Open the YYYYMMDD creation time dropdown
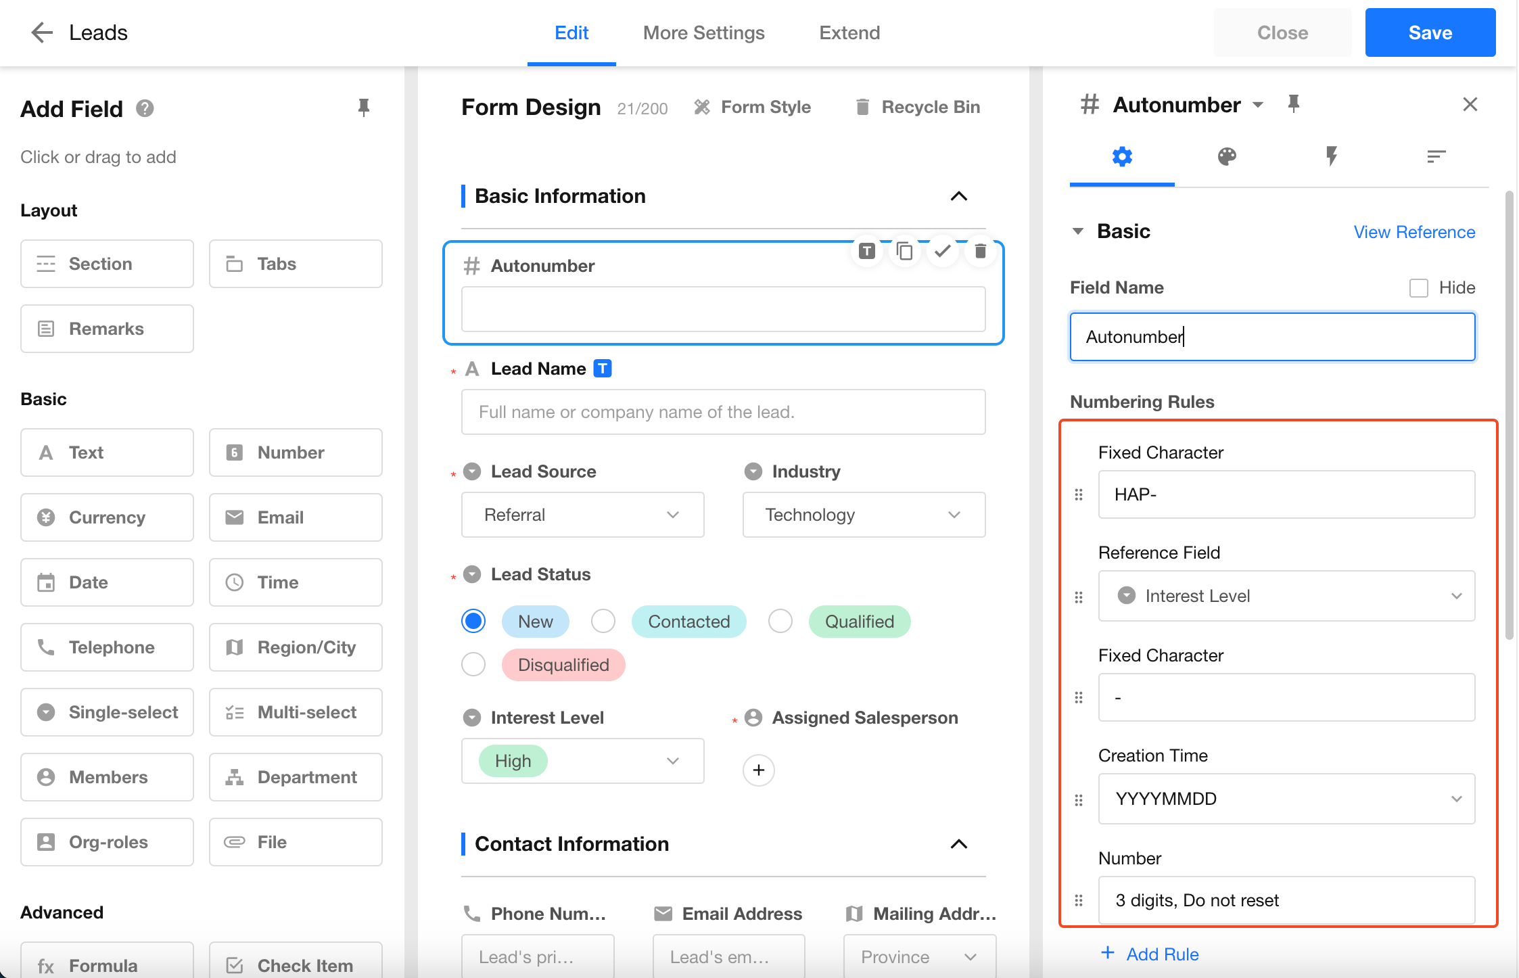1519x978 pixels. 1286,799
